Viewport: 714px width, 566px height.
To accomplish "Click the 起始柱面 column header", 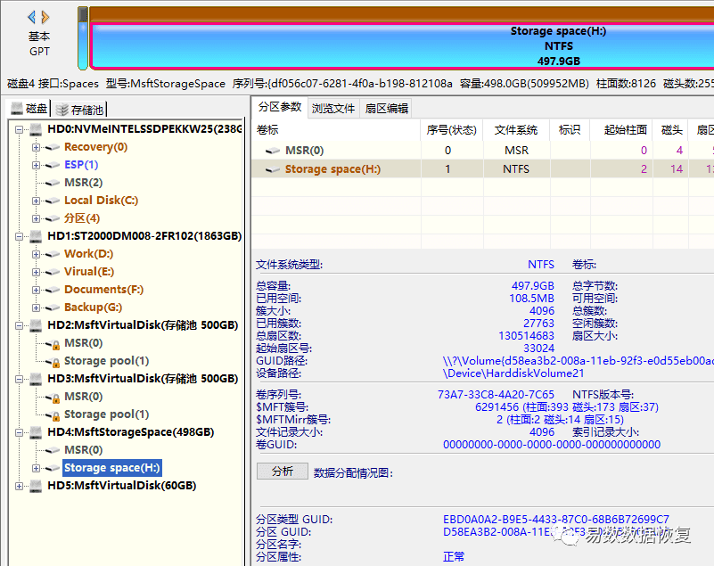I will (621, 130).
